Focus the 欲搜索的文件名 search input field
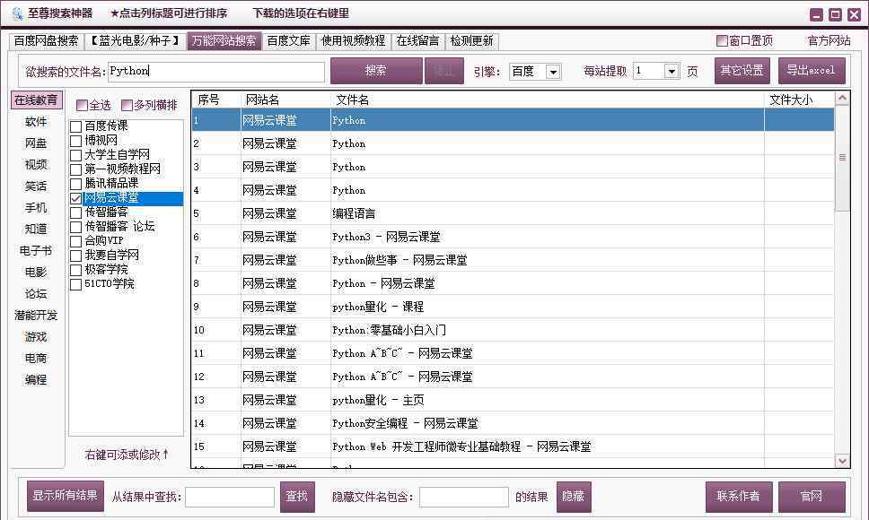 (x=216, y=72)
